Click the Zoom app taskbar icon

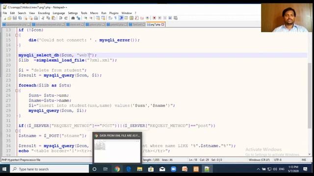[173, 169]
